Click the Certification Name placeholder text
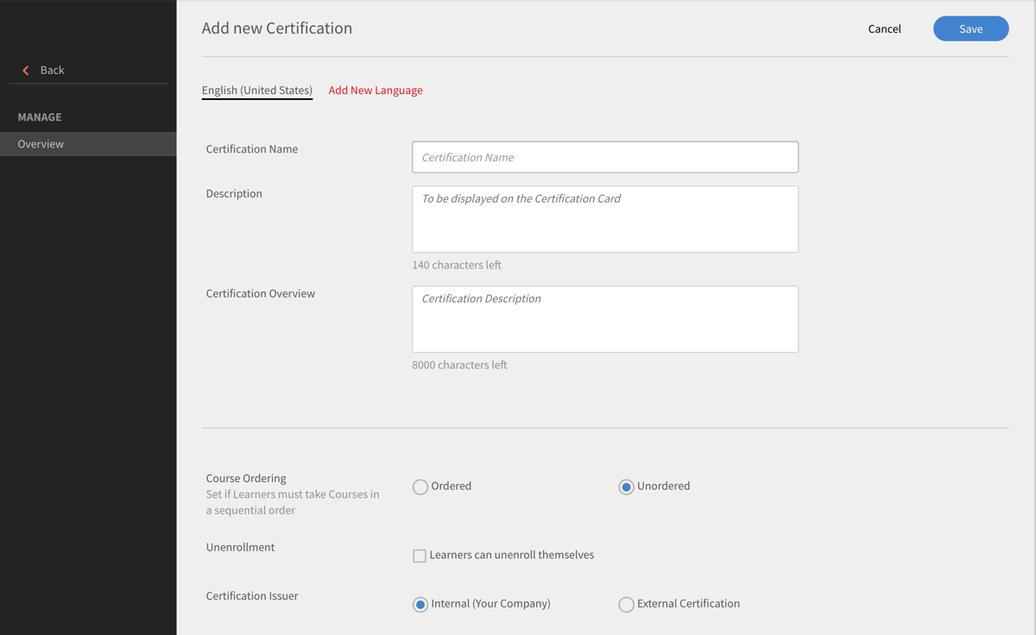 [x=467, y=157]
